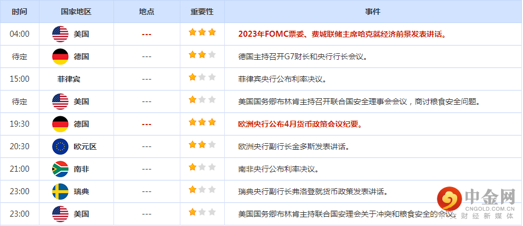Click the star rating in the 欧元区 row
This screenshot has width=523, height=226.
click(x=202, y=145)
